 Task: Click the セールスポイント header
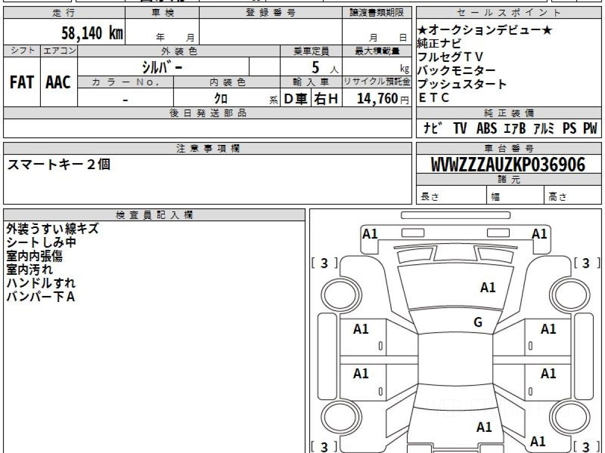(509, 13)
